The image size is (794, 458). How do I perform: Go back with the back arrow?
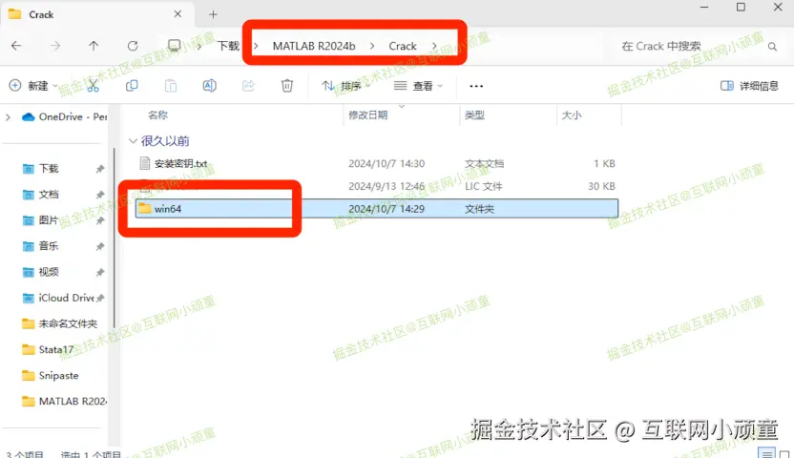pos(16,46)
